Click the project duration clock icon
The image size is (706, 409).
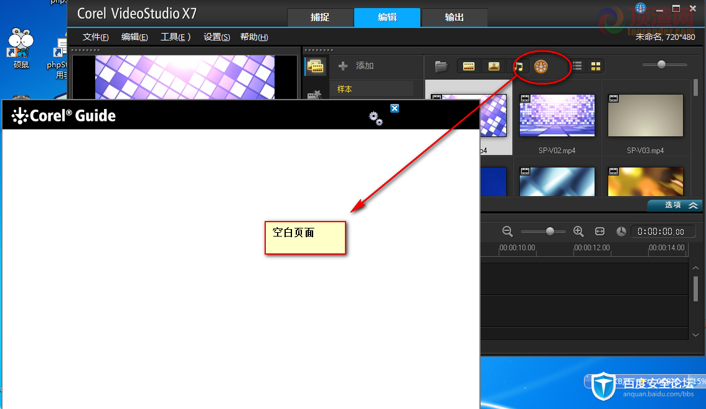(621, 232)
